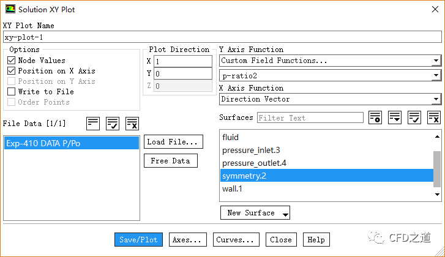The image size is (445, 257).
Task: Click Surfaces filter options icon
Action: click(x=375, y=117)
